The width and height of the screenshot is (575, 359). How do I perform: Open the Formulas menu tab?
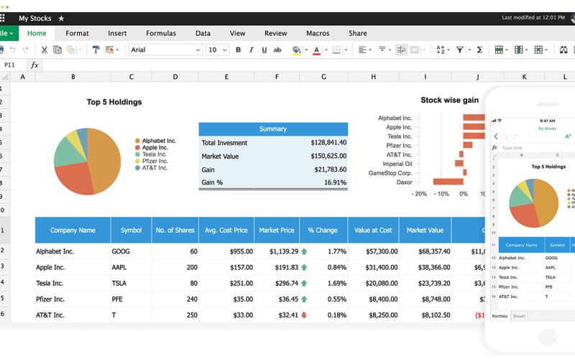161,33
